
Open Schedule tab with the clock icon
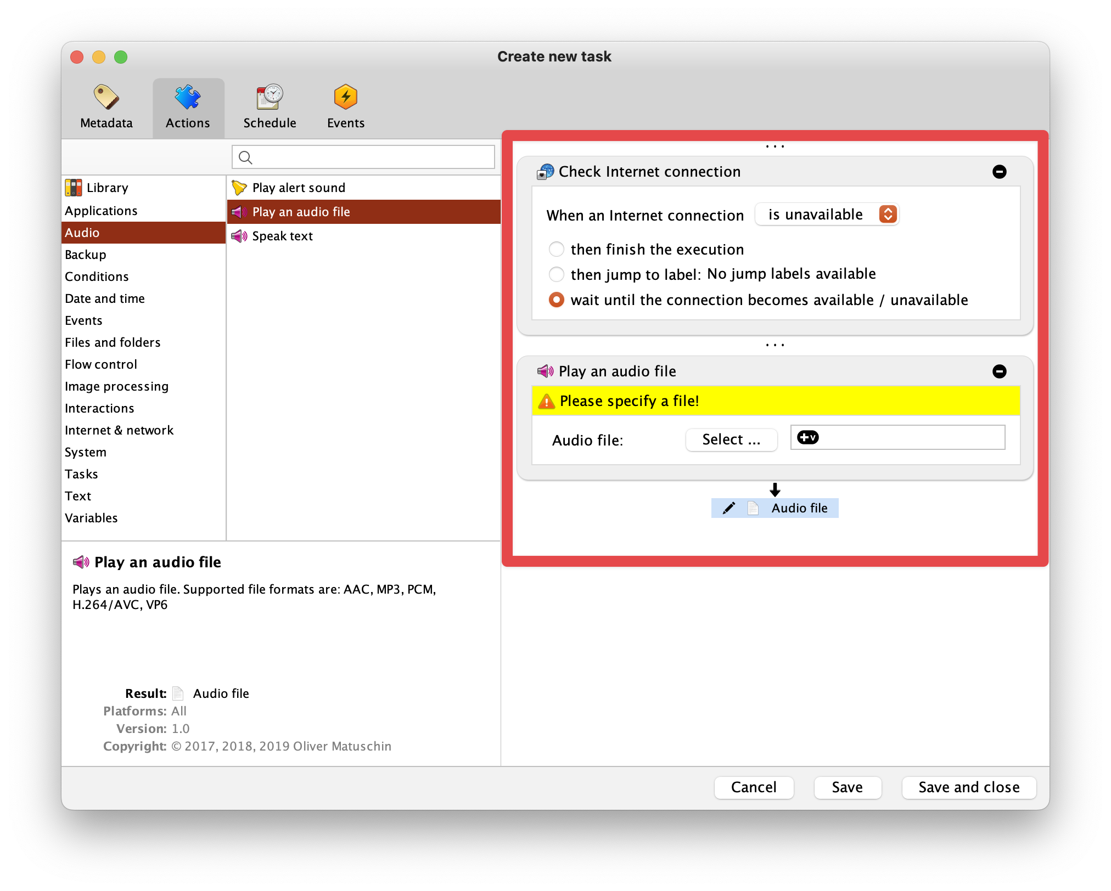(270, 108)
